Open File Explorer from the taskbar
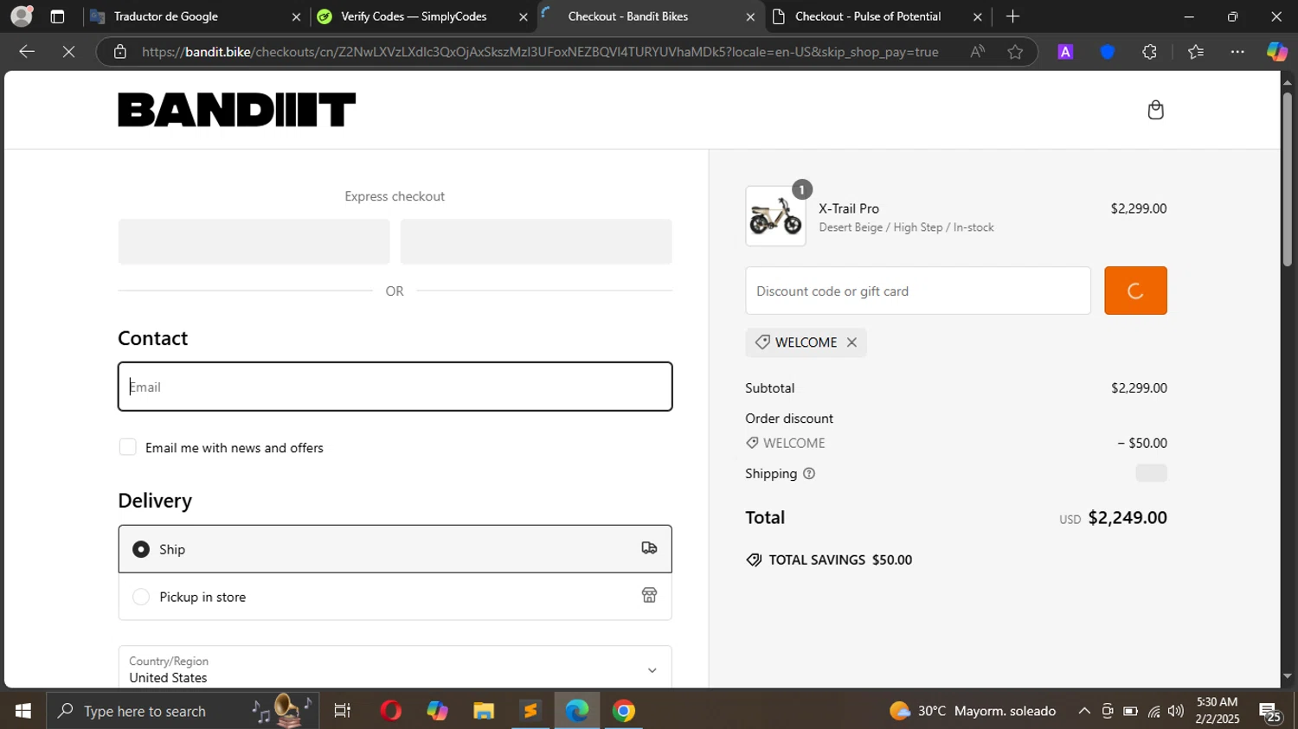Image resolution: width=1298 pixels, height=729 pixels. tap(484, 711)
